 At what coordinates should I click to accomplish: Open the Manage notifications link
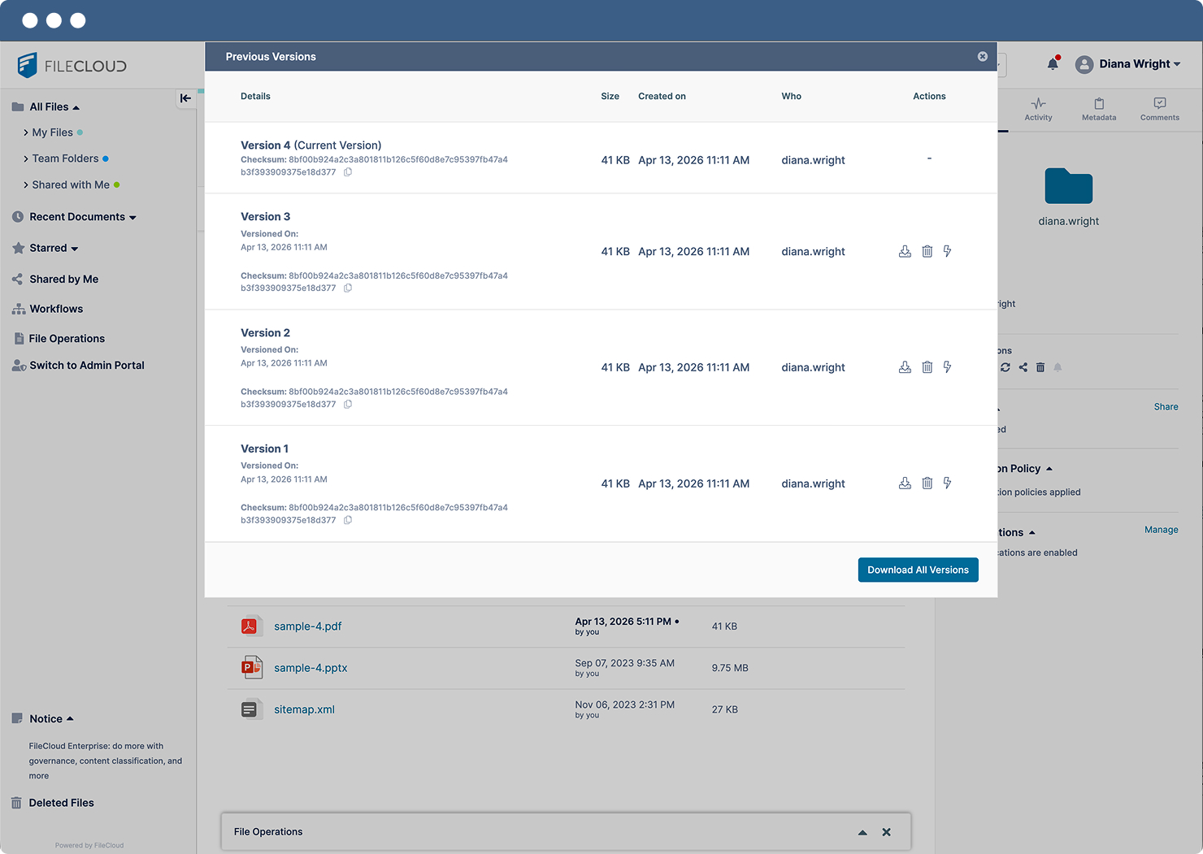1161,530
